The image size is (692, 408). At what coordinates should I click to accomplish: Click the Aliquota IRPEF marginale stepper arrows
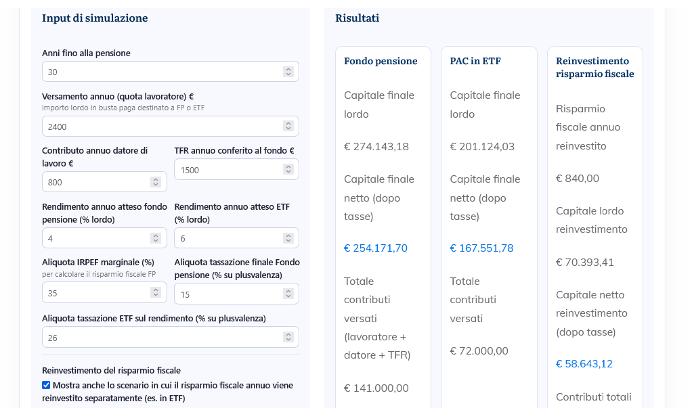click(155, 293)
